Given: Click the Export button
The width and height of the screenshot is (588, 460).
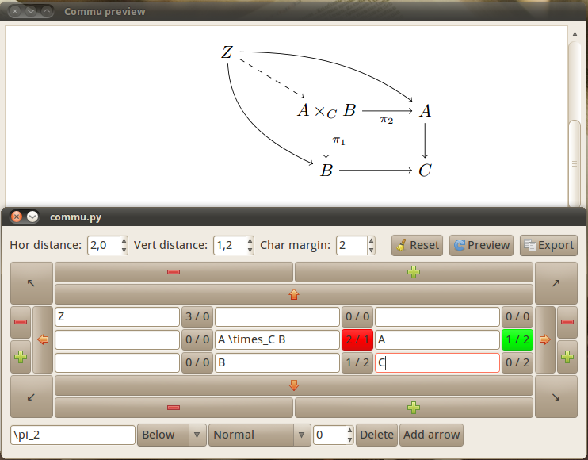Looking at the screenshot, I should (x=548, y=245).
